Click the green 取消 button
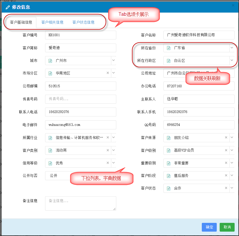239x236 pixels. coord(227,227)
